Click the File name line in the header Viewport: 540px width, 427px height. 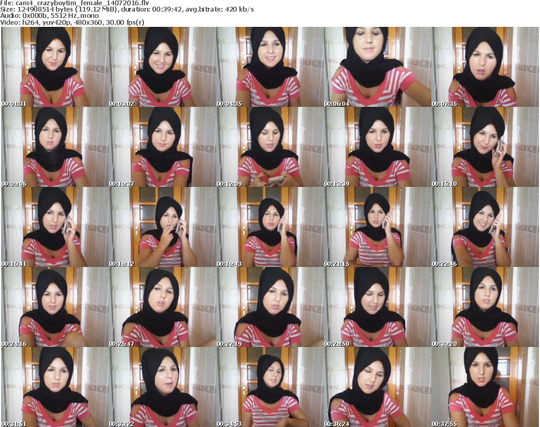pos(75,3)
